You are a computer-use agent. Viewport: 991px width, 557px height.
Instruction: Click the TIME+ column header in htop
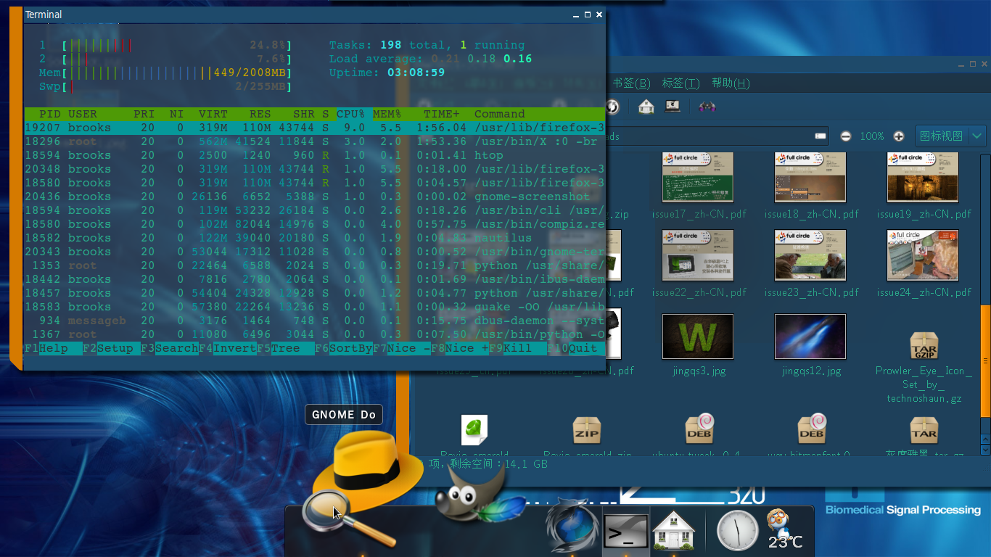coord(442,114)
